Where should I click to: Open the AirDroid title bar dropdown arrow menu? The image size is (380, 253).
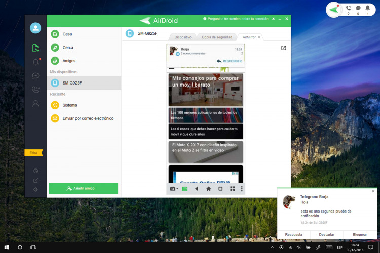click(x=273, y=19)
